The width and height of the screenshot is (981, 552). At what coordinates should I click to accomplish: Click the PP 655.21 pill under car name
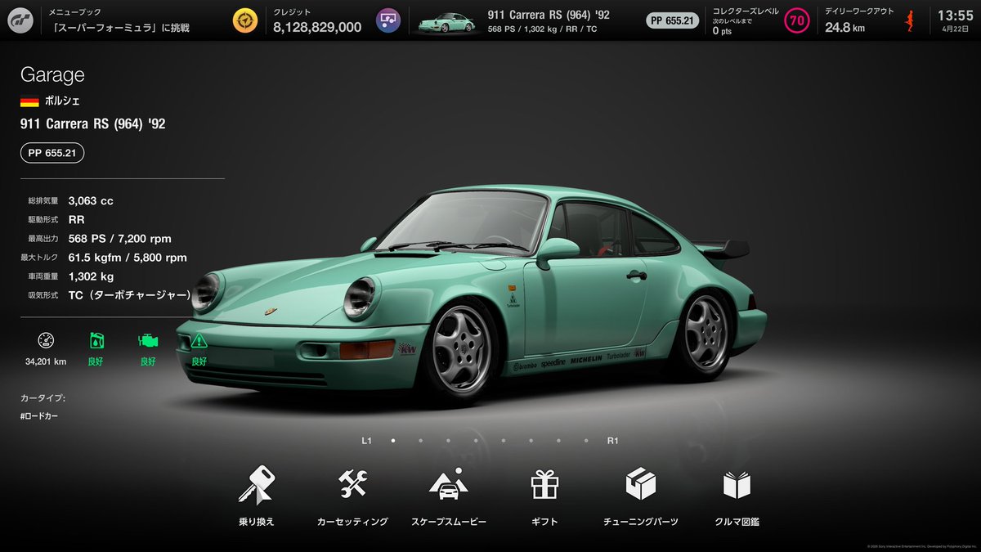click(52, 153)
